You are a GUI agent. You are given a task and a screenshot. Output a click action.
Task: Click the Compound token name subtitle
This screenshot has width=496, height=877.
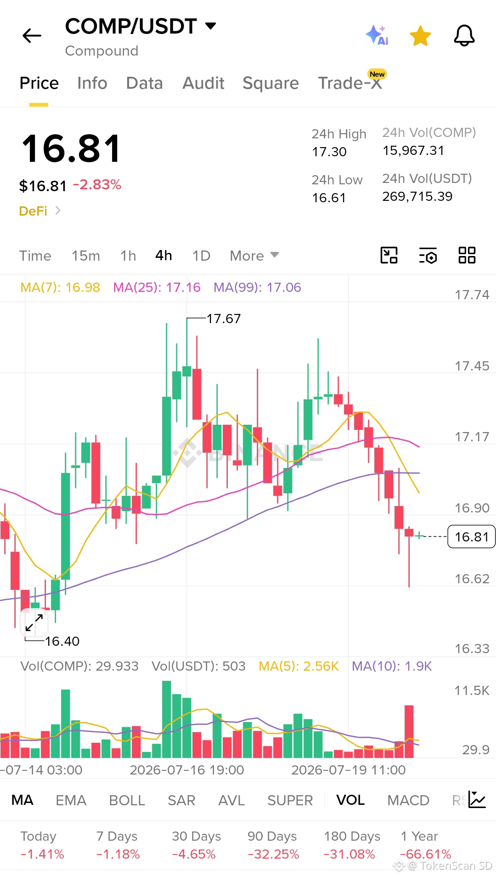(101, 51)
